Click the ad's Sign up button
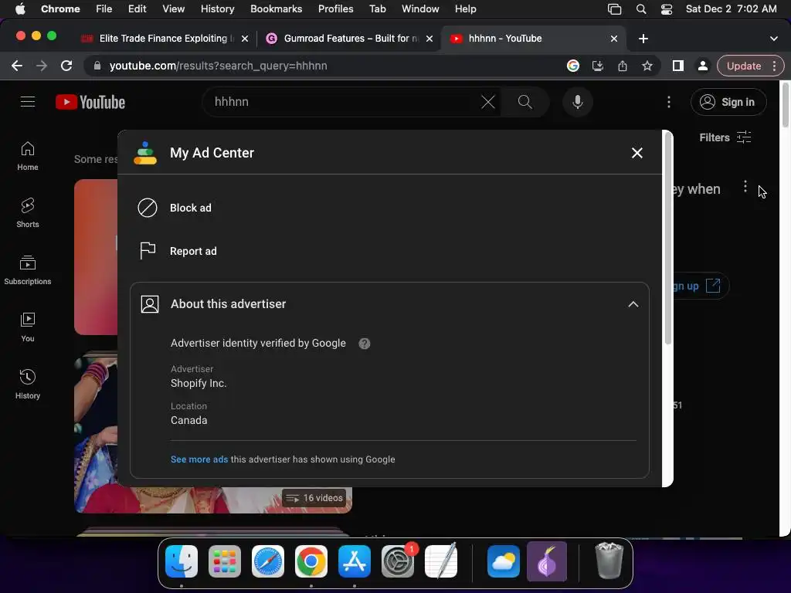This screenshot has height=593, width=791. coord(700,286)
